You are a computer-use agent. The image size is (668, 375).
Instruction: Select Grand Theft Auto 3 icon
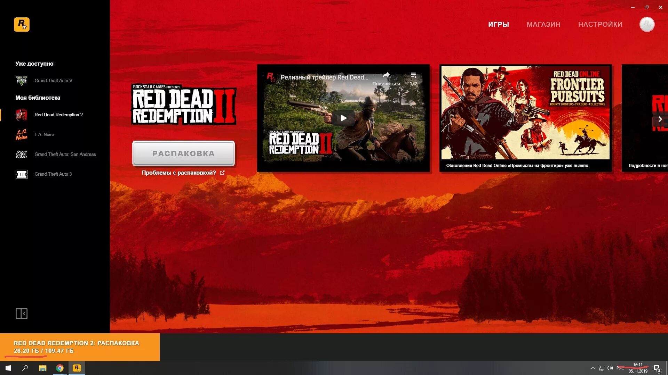21,174
